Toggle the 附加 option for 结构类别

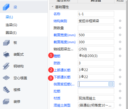[120, 21]
